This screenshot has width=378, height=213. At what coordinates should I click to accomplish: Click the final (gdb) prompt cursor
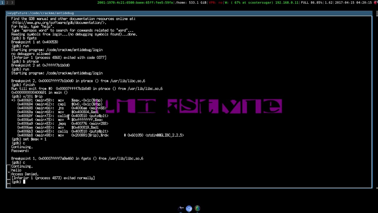tap(24, 182)
